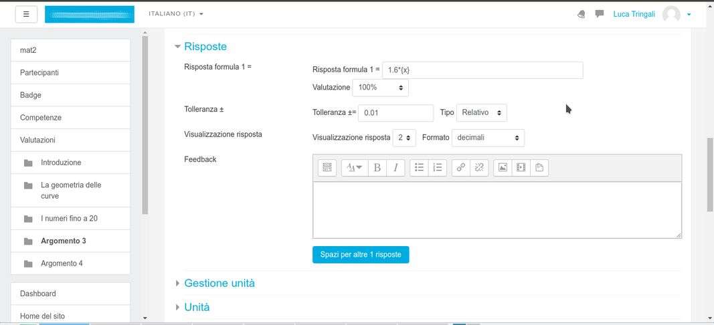Apply bold formatting in Feedback editor
Screen dimensions: 714x325
pyautogui.click(x=377, y=167)
